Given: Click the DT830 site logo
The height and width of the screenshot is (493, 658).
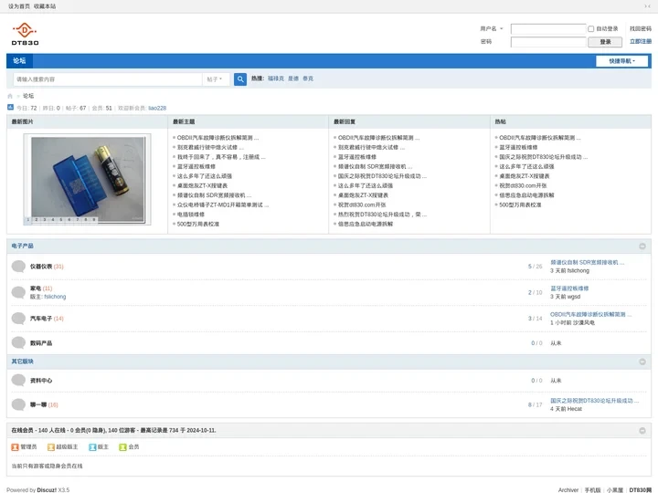Looking at the screenshot, I should click(x=25, y=35).
